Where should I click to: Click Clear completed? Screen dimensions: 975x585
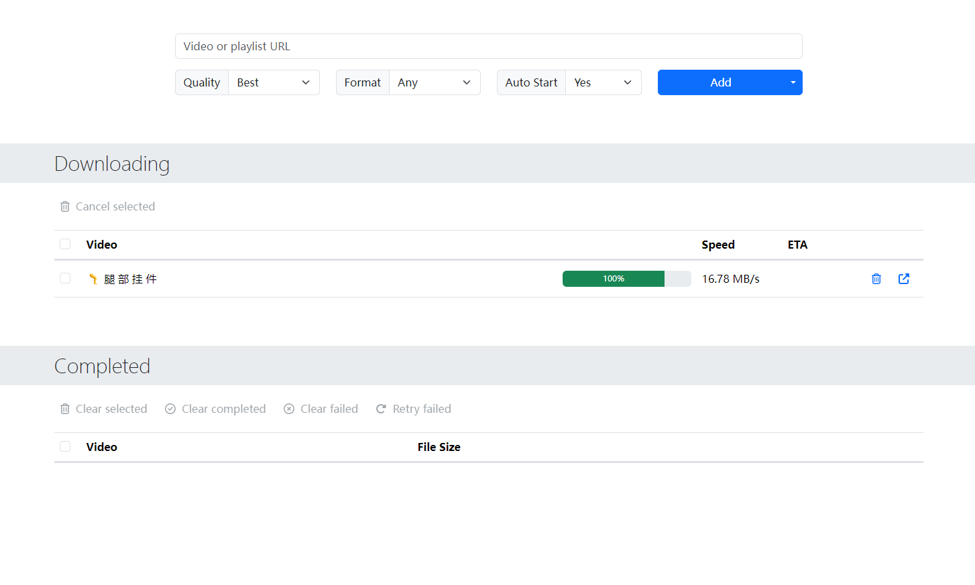(x=215, y=409)
